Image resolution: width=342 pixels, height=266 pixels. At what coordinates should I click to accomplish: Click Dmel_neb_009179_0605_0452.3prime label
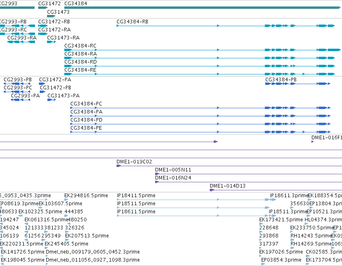93,252
